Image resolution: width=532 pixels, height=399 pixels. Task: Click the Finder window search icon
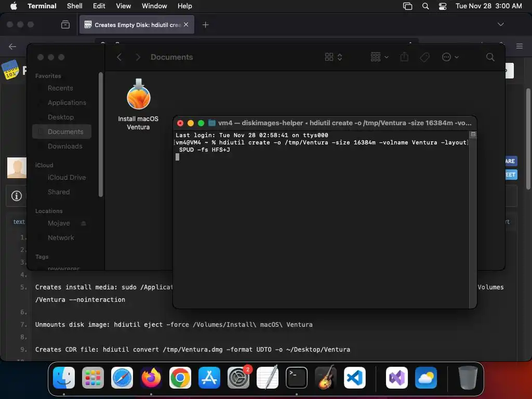(x=490, y=57)
